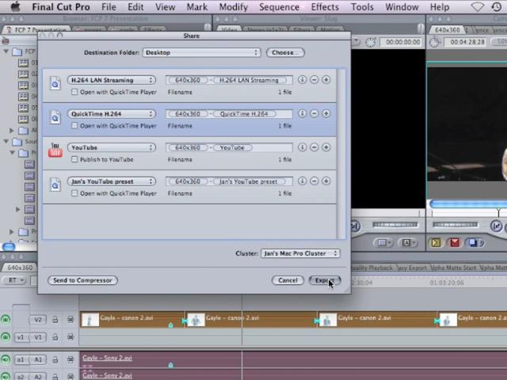Lock the V1 video track
Screen dimensions: 507x380
click(55, 337)
